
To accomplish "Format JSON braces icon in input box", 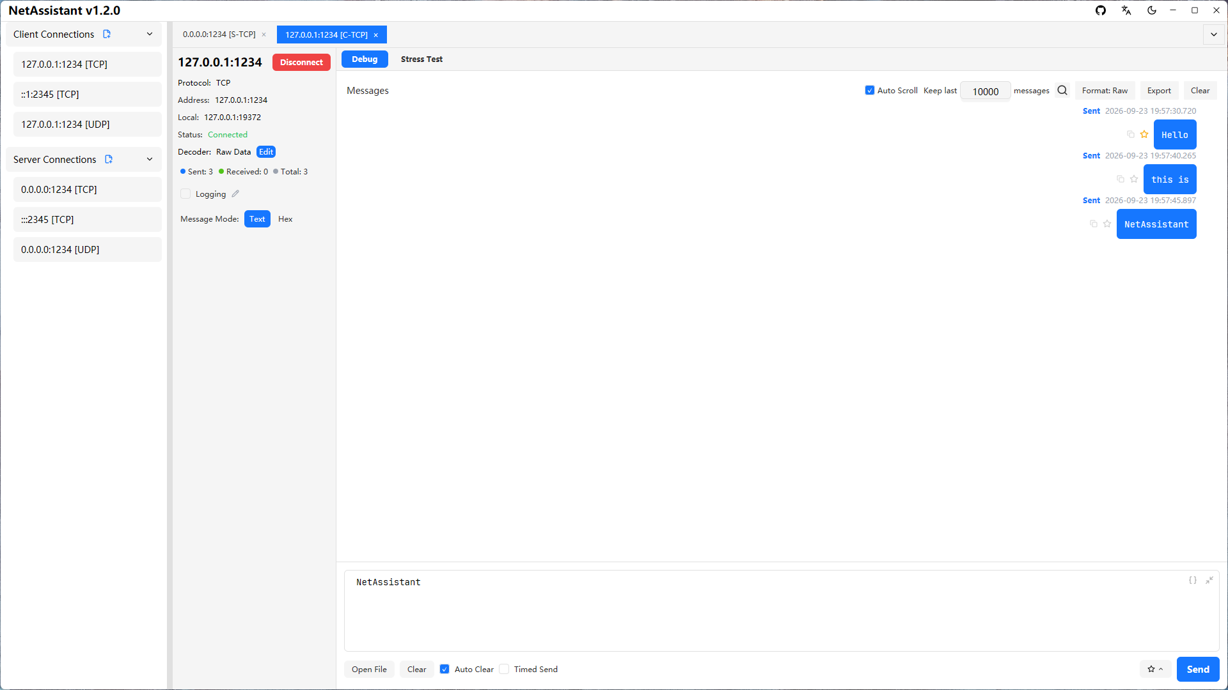I will point(1193,580).
